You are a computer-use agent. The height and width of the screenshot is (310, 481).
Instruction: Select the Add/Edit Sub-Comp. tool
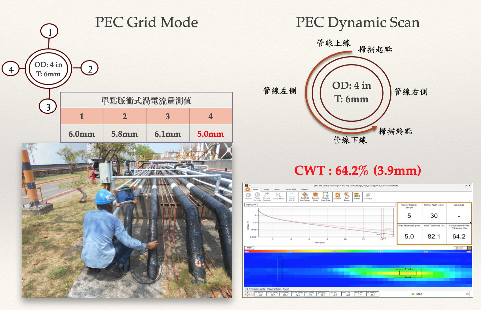coord(305,195)
